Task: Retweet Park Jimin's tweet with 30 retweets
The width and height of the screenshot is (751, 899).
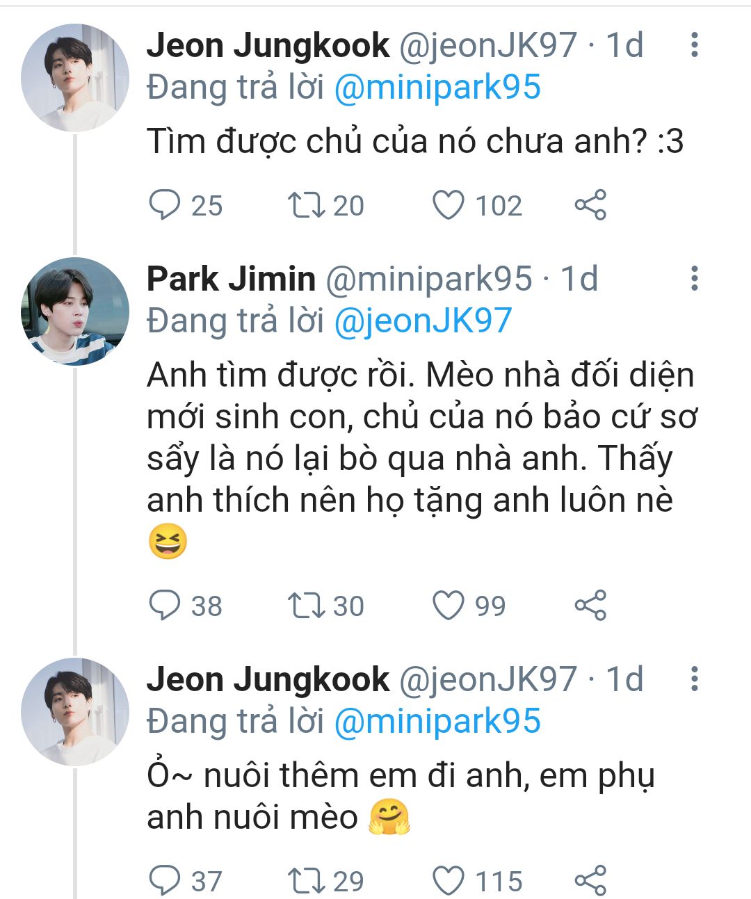Action: (307, 606)
